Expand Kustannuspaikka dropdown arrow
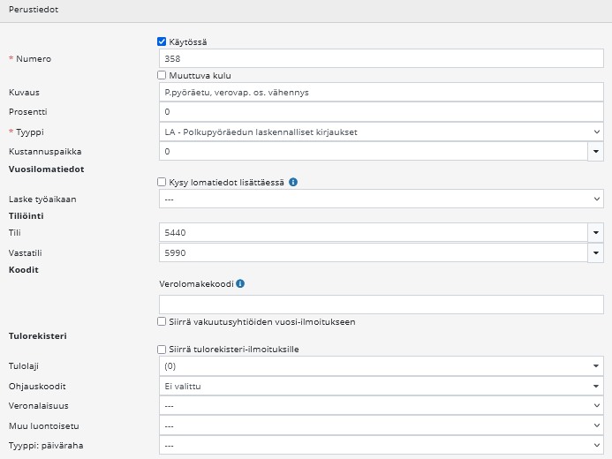The height and width of the screenshot is (459, 612). click(x=596, y=152)
